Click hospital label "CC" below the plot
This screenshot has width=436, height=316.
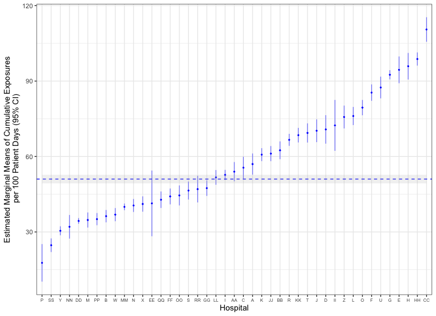(x=426, y=300)
